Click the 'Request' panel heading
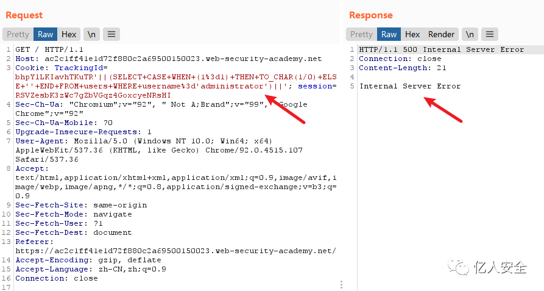The image size is (544, 291). pos(24,15)
